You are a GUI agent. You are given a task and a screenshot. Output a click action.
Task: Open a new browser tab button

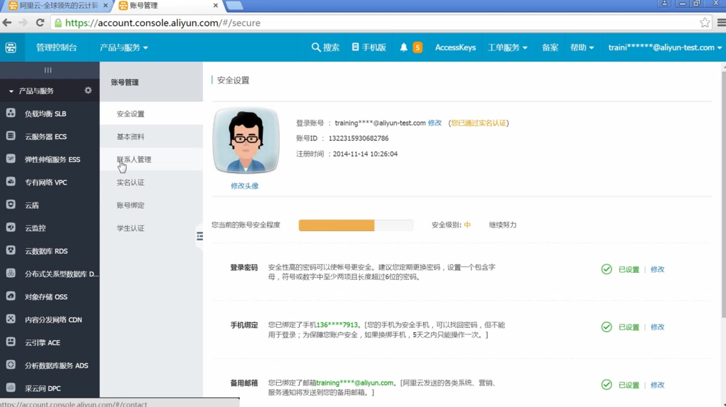234,6
